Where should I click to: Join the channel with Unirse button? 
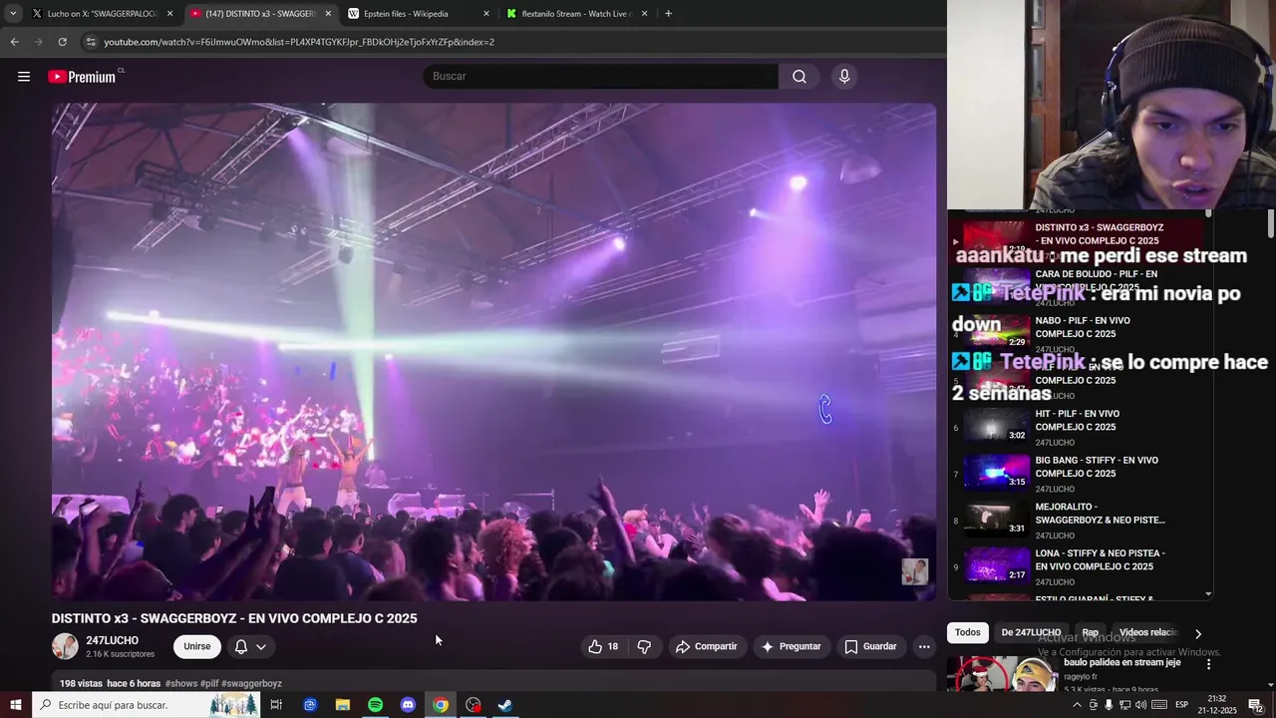pyautogui.click(x=197, y=646)
